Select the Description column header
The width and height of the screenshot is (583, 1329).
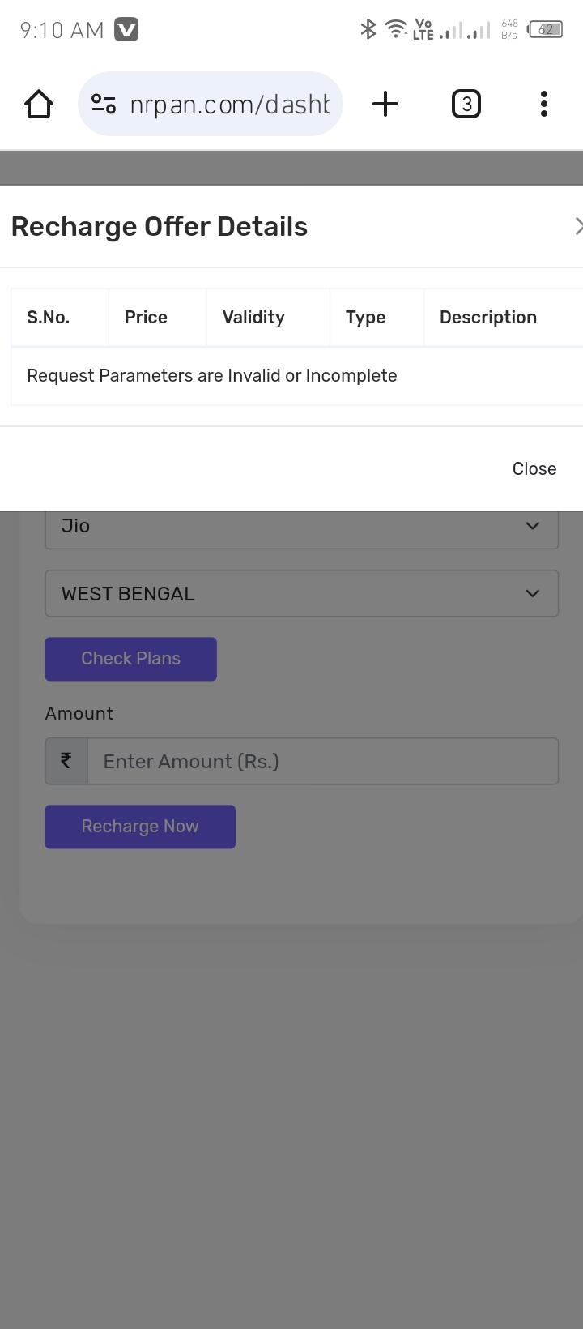pyautogui.click(x=487, y=318)
